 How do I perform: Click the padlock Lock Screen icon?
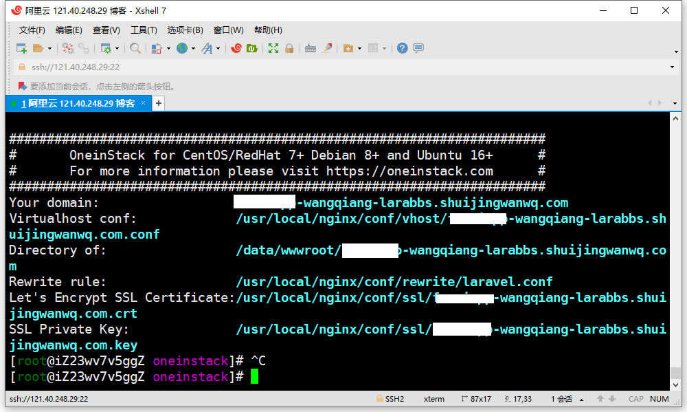pyautogui.click(x=289, y=48)
